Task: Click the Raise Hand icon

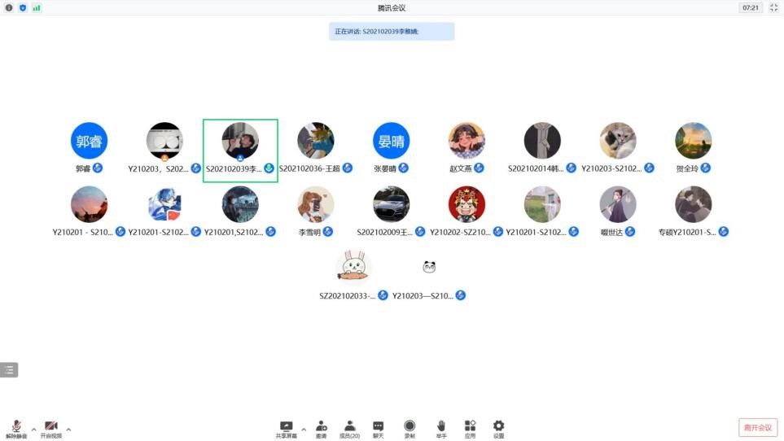Action: 440,426
